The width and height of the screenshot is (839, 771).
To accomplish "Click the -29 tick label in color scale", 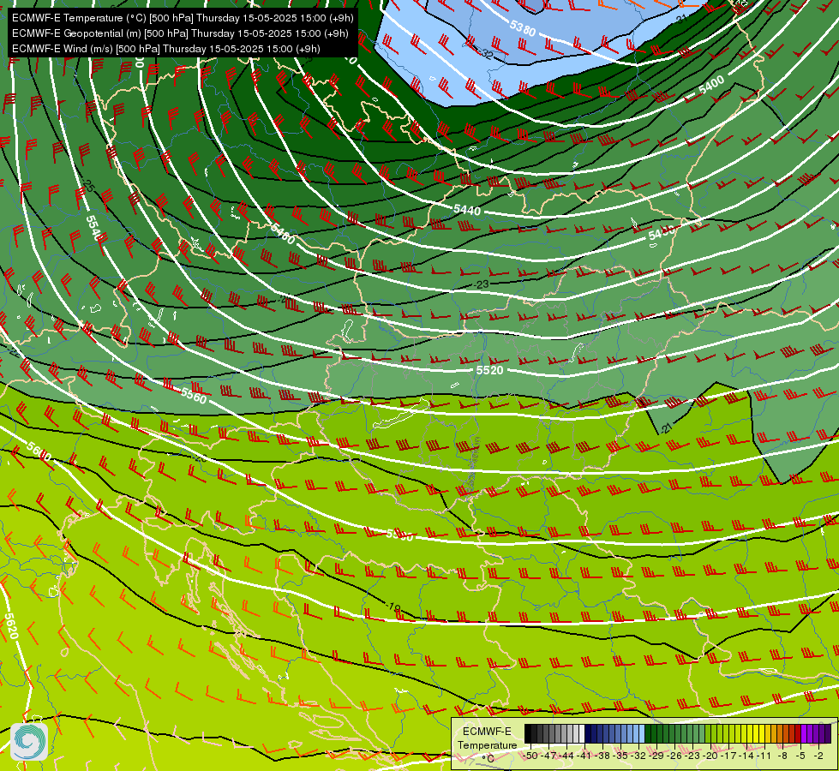I will pyautogui.click(x=656, y=756).
